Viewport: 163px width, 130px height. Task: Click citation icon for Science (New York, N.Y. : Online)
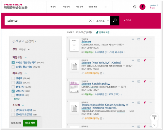(x=133, y=60)
